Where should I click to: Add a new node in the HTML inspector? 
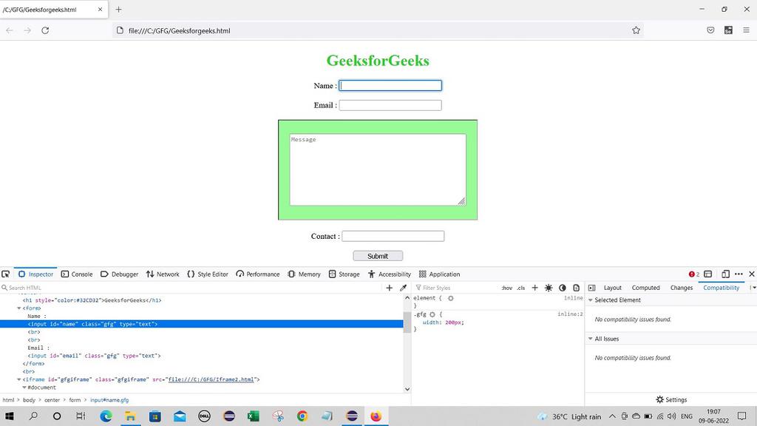389,288
